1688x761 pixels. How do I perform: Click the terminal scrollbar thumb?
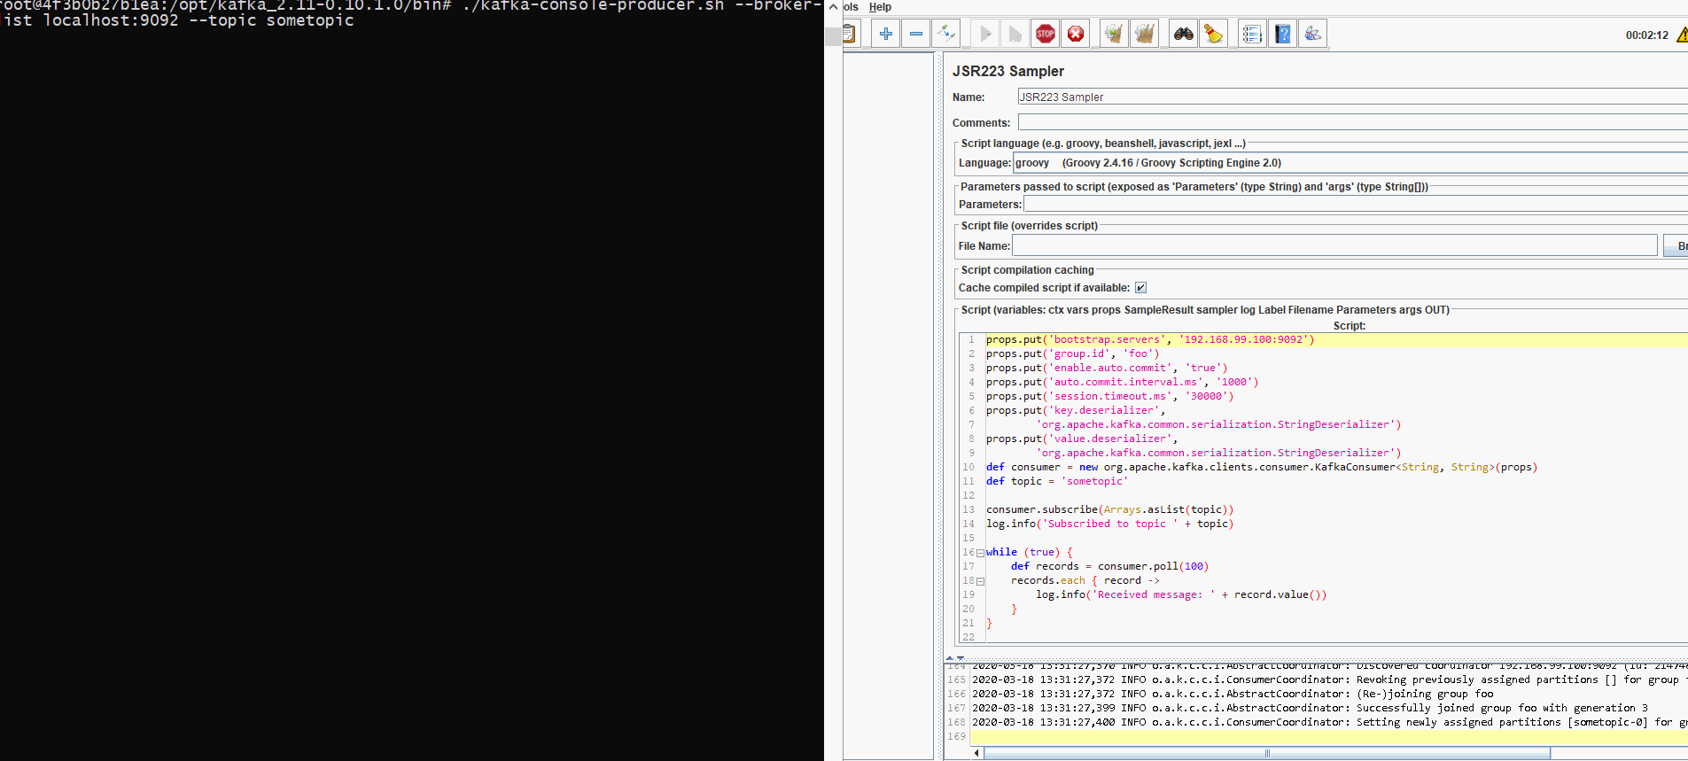(x=833, y=36)
